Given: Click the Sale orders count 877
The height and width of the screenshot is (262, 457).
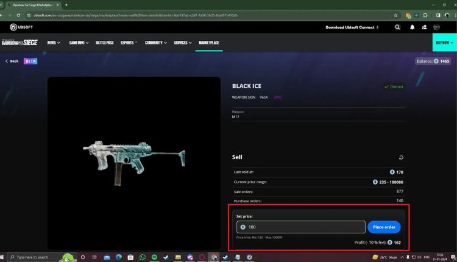Looking at the screenshot, I should [400, 191].
